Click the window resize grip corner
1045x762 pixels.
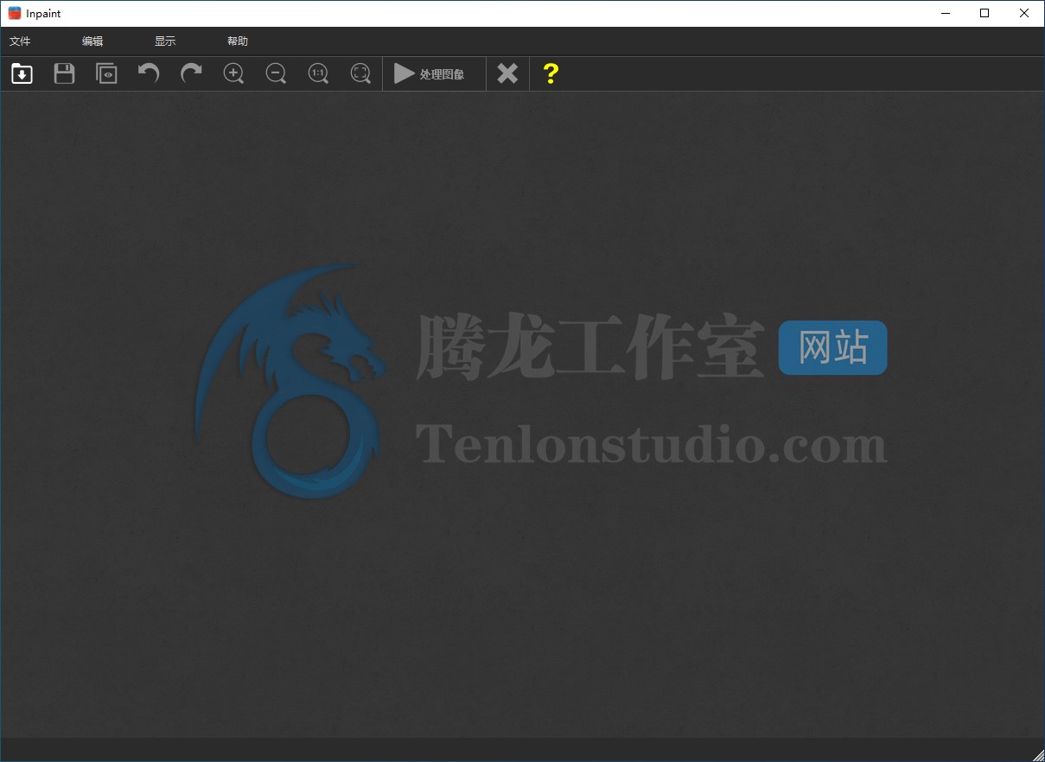point(1038,755)
